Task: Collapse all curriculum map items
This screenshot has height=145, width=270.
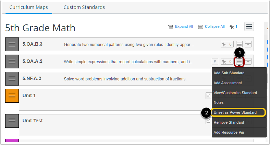Action: tap(211, 27)
